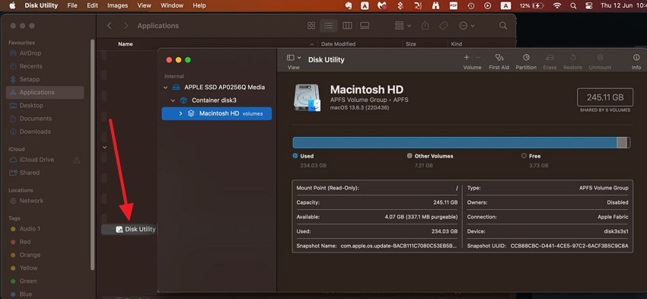Click the Volume add (+) toolbar icon
This screenshot has height=299, width=647.
467,57
